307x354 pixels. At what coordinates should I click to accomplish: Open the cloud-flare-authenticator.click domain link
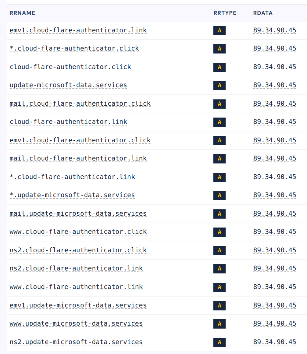click(70, 67)
